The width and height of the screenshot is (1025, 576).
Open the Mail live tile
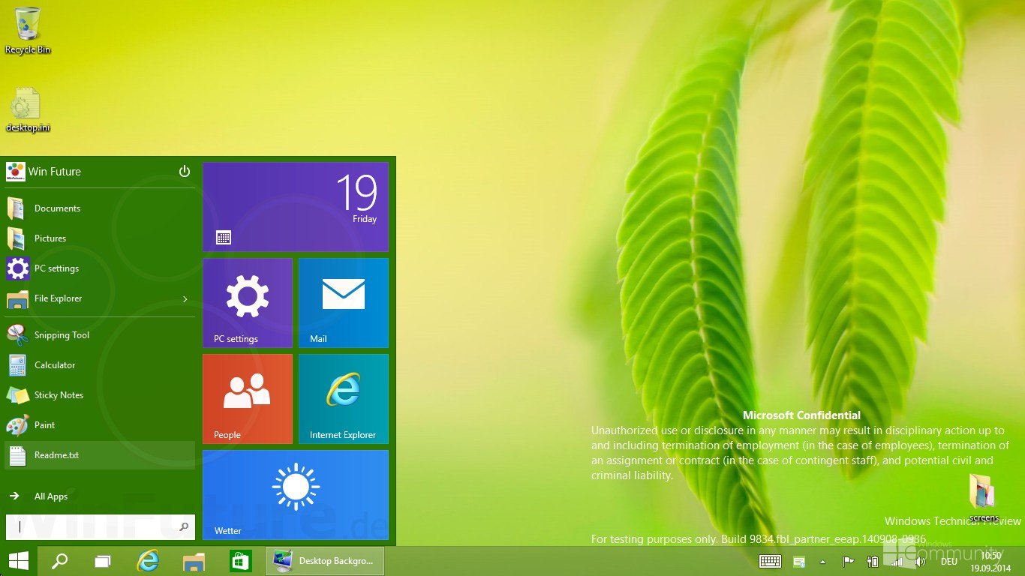pyautogui.click(x=344, y=303)
